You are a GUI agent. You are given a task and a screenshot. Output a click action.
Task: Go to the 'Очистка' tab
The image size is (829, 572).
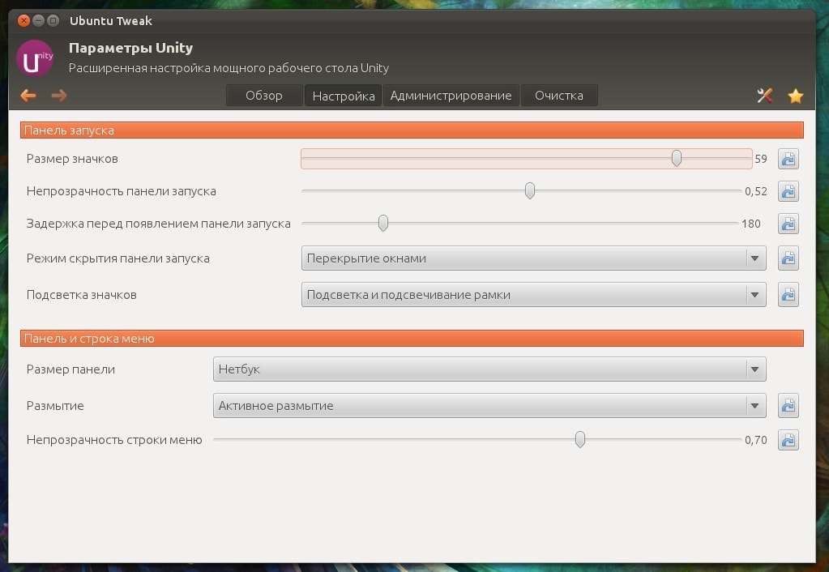[x=559, y=96]
